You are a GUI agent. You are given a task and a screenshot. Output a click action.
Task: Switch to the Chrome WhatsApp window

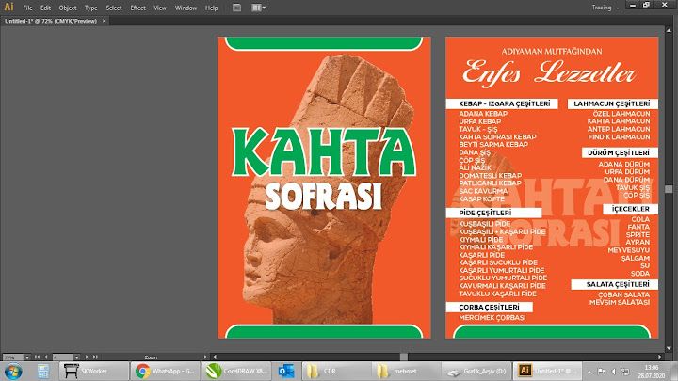pos(165,371)
